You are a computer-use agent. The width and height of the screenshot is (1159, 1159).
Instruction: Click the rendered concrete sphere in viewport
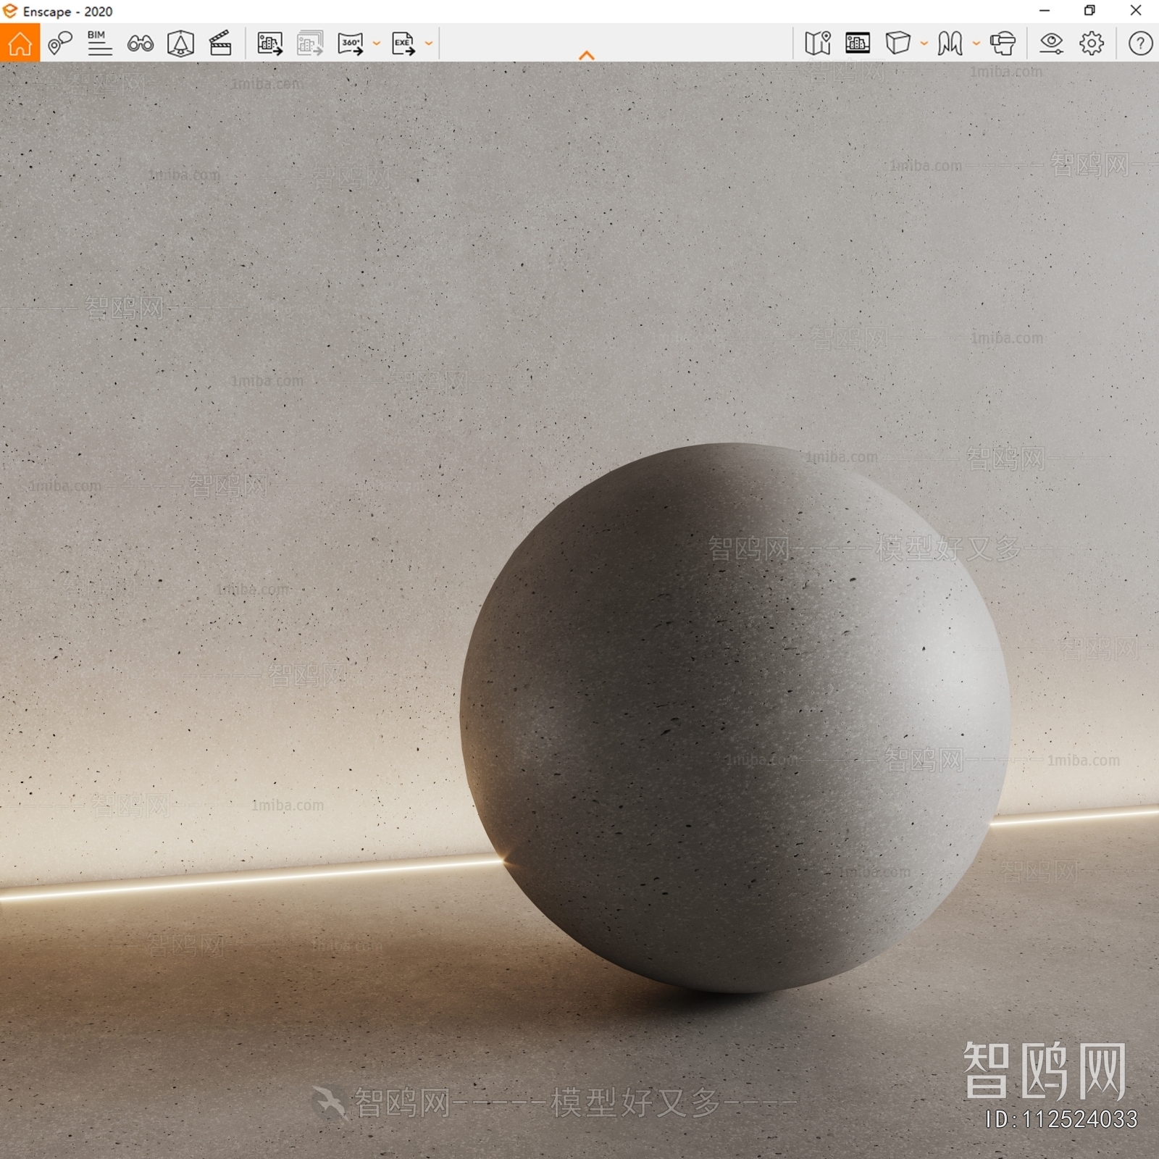pyautogui.click(x=735, y=717)
